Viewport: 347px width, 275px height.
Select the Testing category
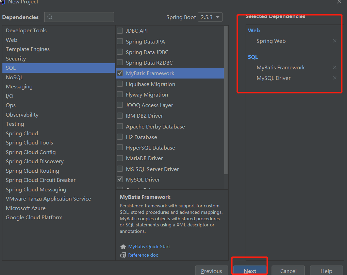click(59, 124)
